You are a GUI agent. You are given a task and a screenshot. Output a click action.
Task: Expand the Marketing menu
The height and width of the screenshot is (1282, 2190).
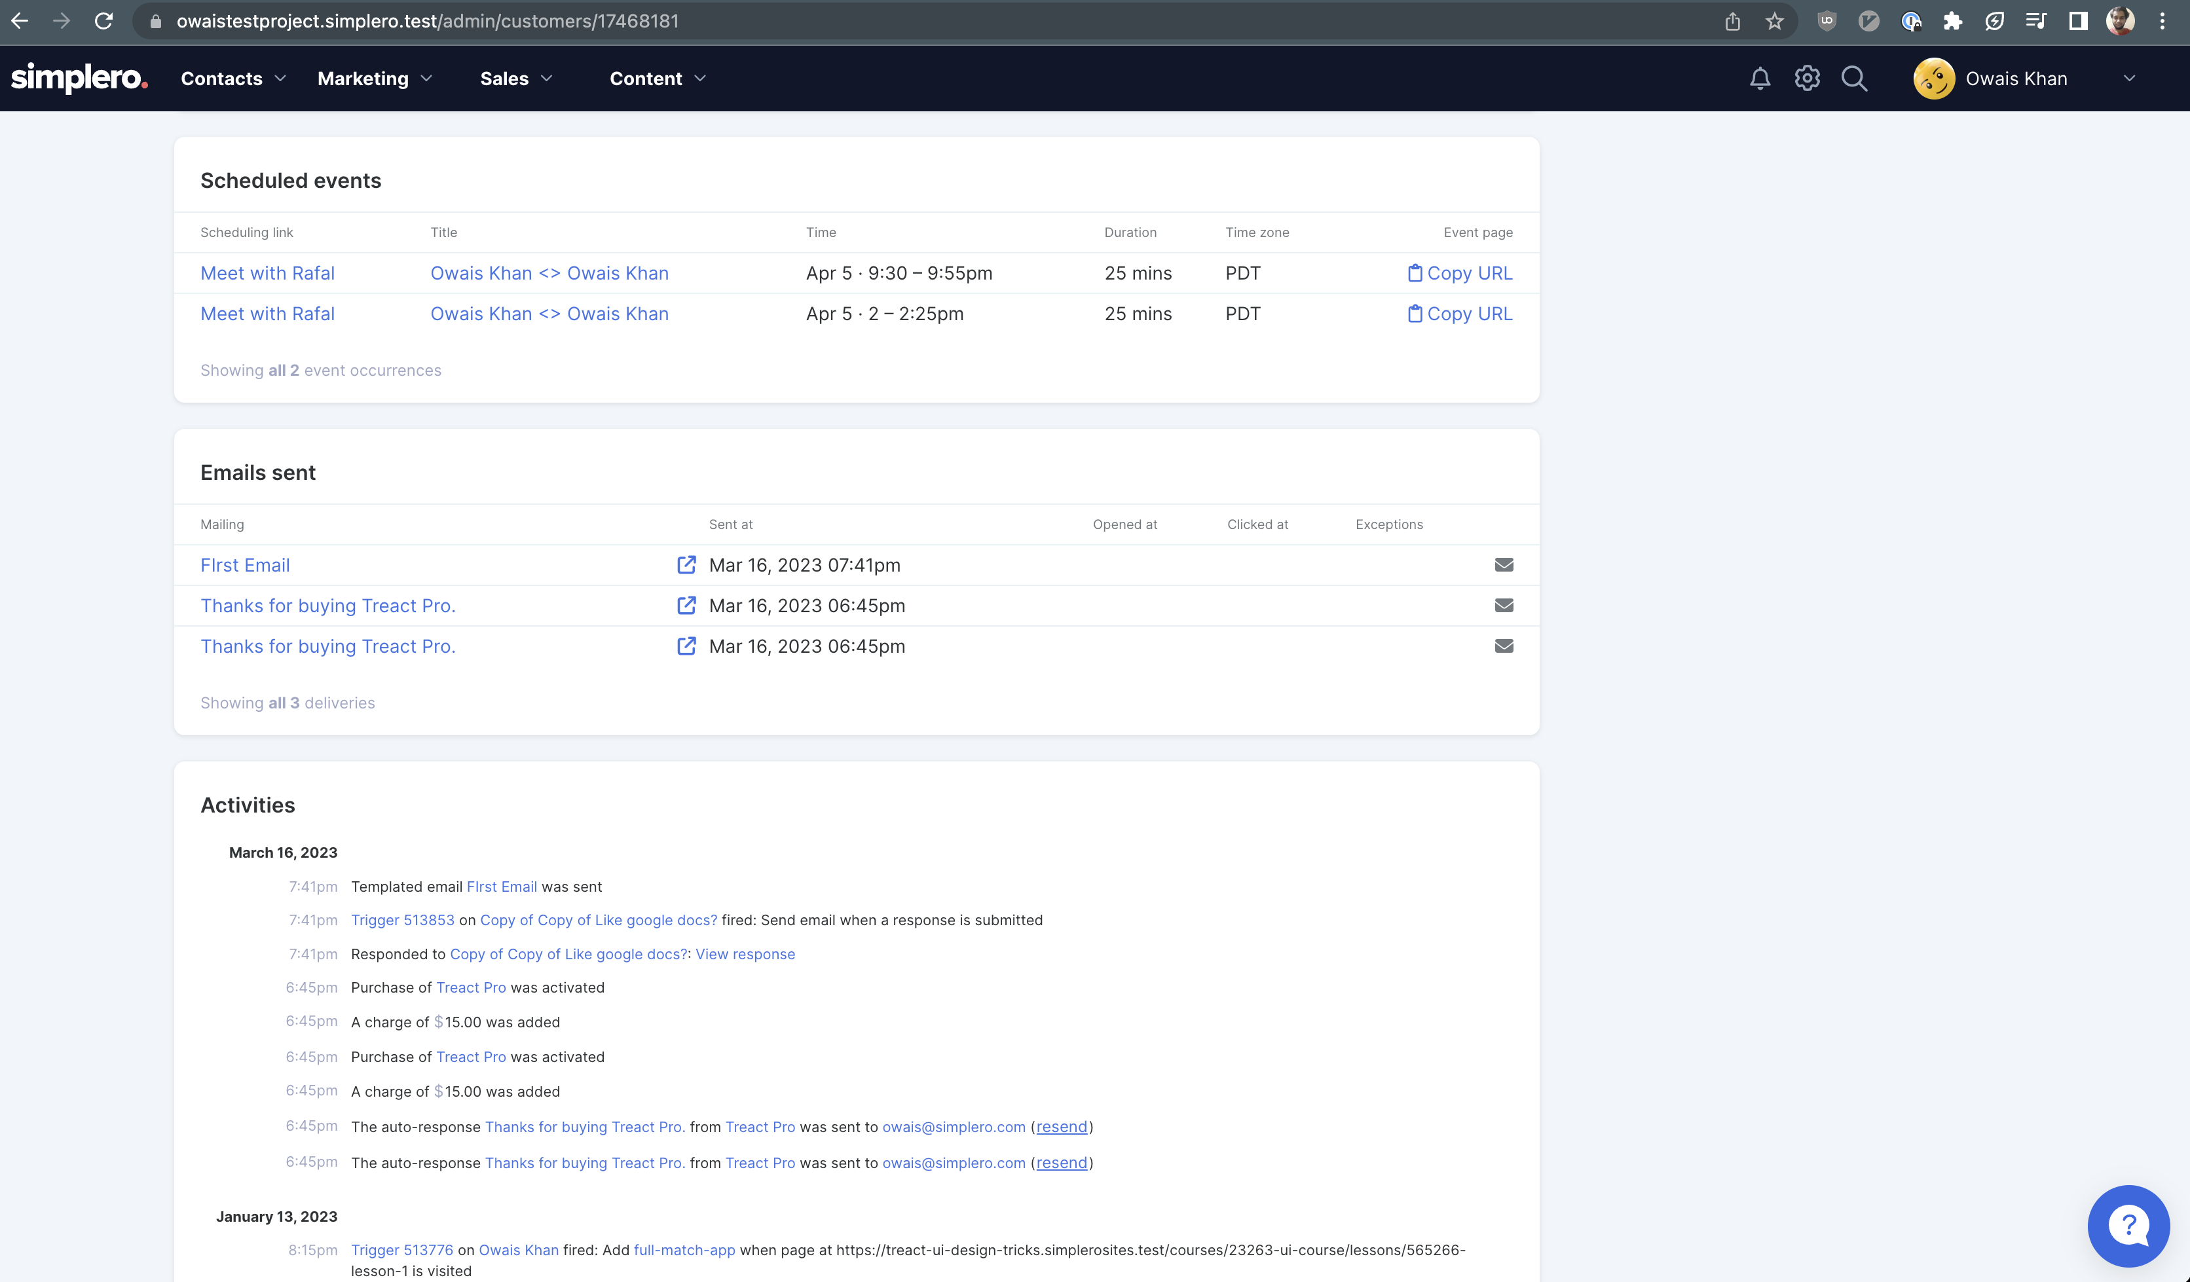click(x=375, y=78)
